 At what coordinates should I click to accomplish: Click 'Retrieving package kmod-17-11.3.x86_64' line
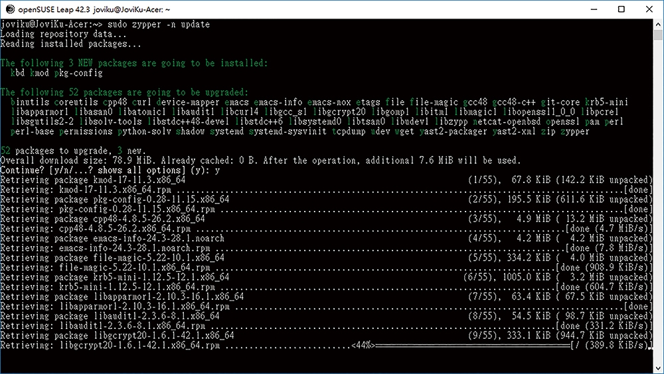[93, 180]
